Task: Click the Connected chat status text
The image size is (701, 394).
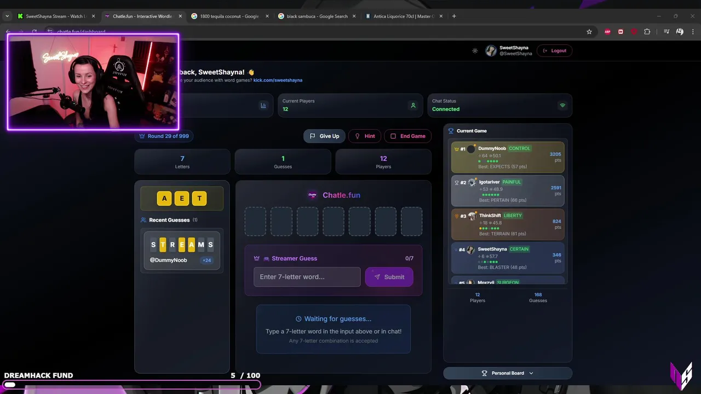Action: [446, 109]
